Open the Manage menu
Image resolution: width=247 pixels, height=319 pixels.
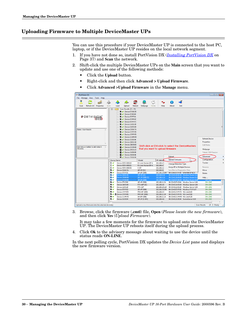(x=84, y=98)
